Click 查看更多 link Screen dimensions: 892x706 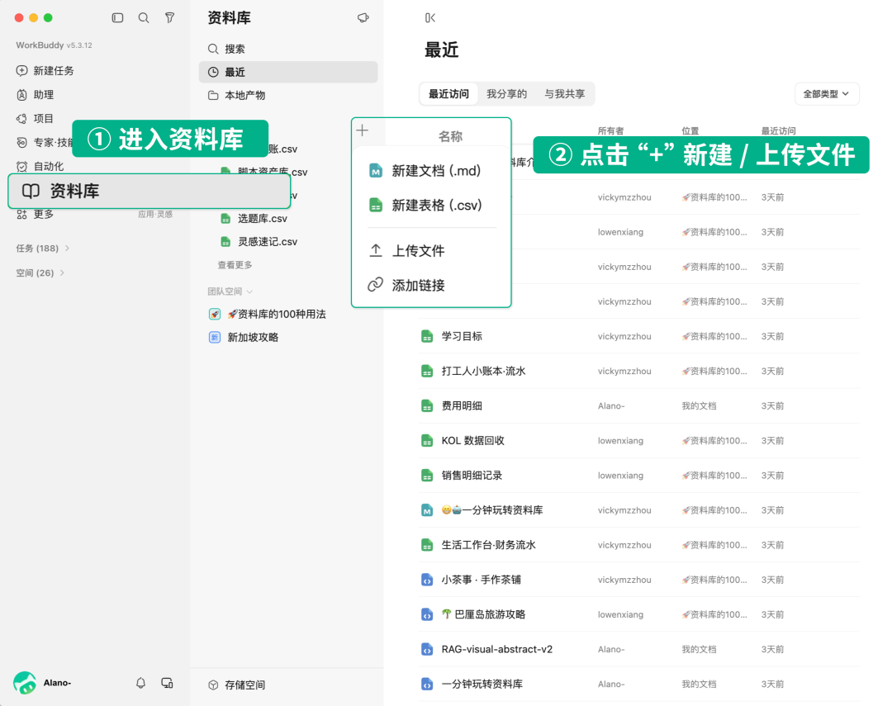pyautogui.click(x=235, y=265)
